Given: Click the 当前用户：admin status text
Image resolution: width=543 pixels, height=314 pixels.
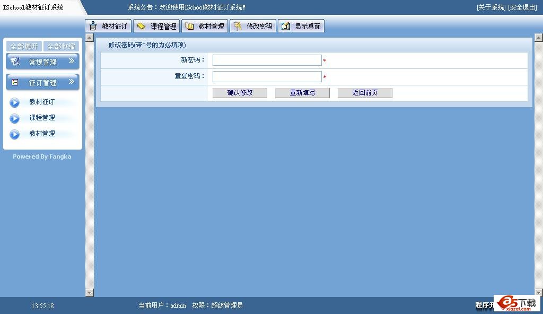Looking at the screenshot, I should click(162, 306).
